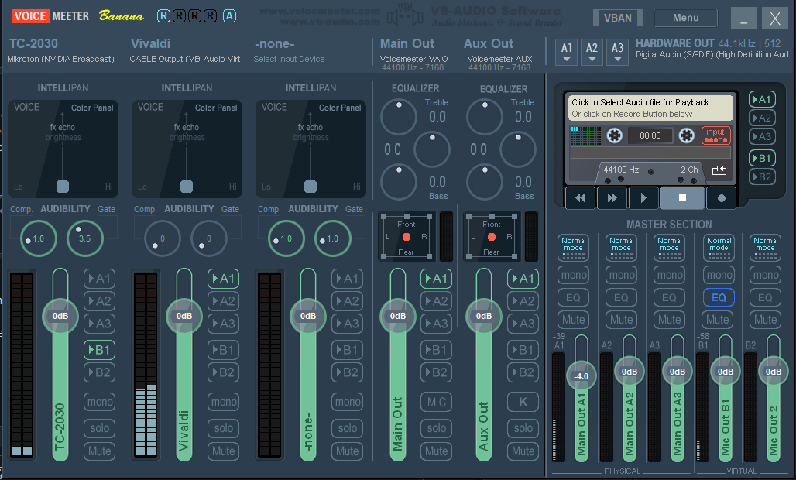Click the Main Out bass EQ knob
This screenshot has height=480, width=796.
399,182
